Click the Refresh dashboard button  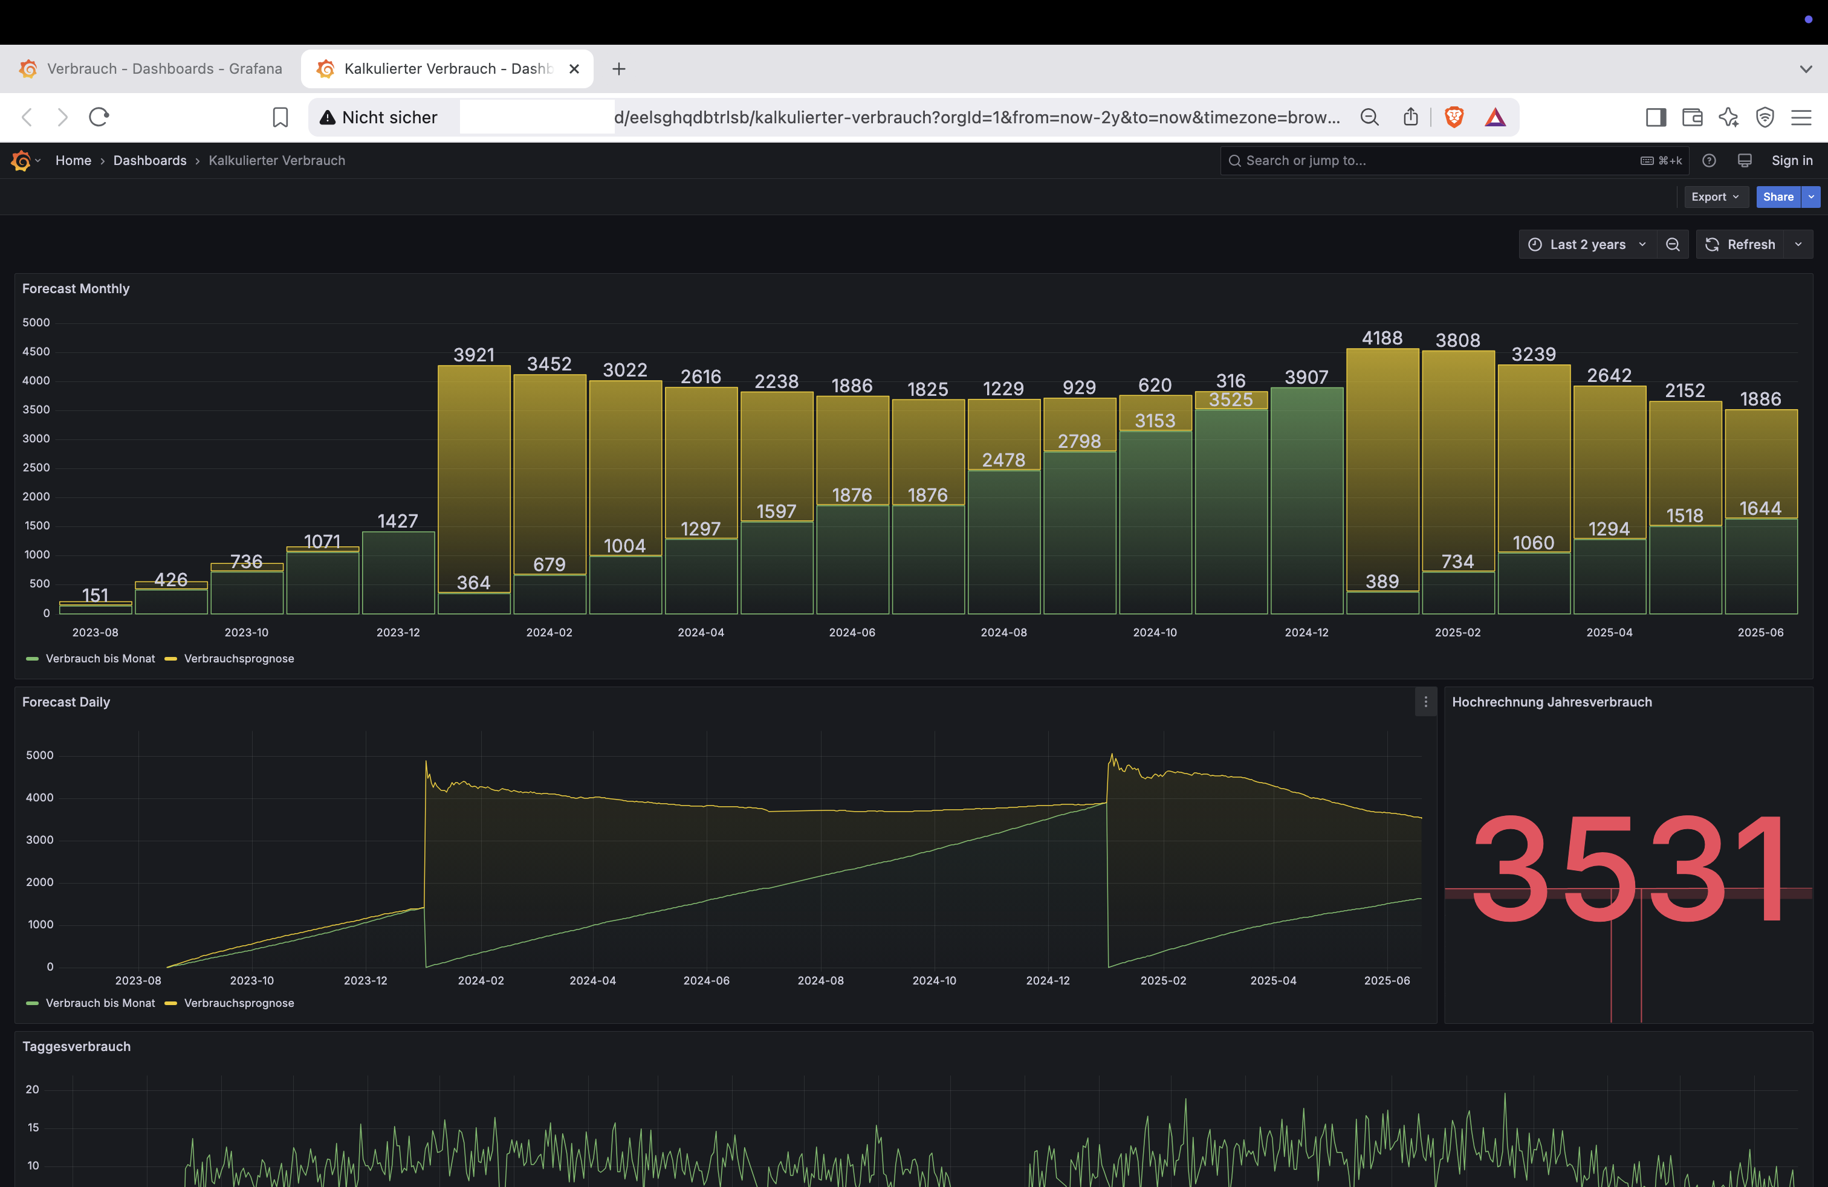click(x=1740, y=244)
